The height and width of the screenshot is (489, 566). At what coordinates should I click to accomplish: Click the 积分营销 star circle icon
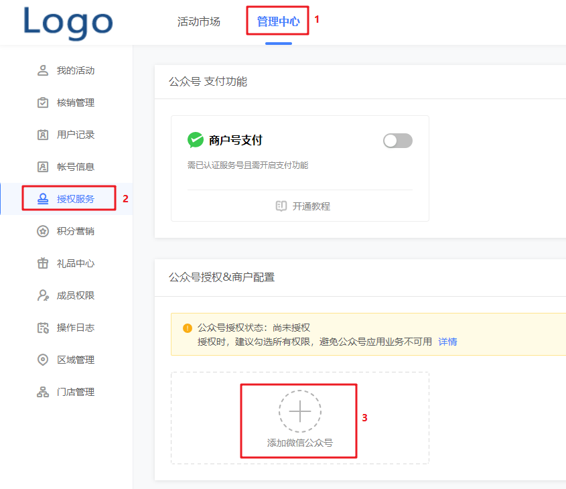[43, 231]
